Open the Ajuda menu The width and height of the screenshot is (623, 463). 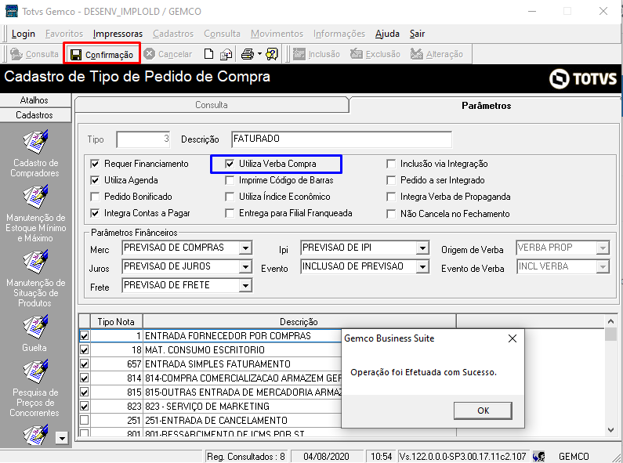(x=387, y=34)
